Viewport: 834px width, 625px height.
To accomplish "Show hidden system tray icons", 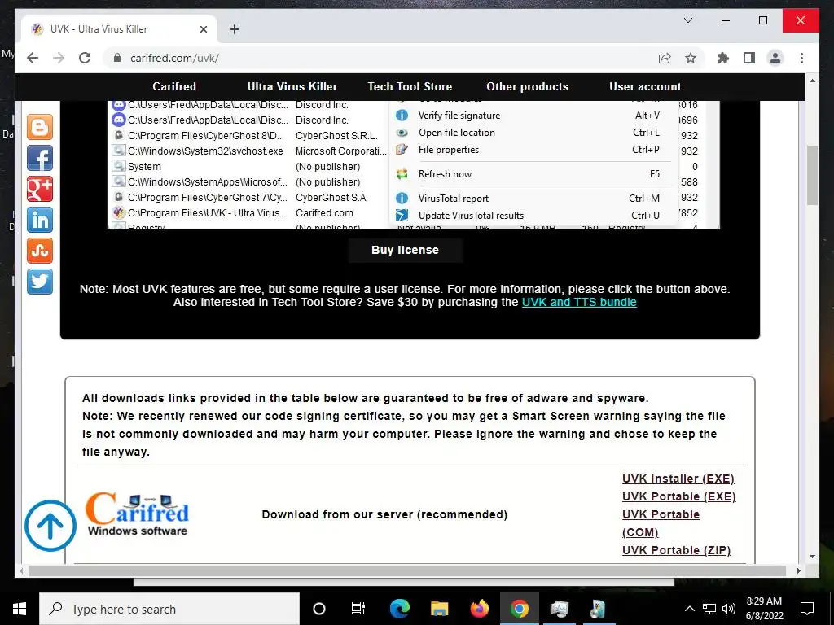I will [689, 609].
